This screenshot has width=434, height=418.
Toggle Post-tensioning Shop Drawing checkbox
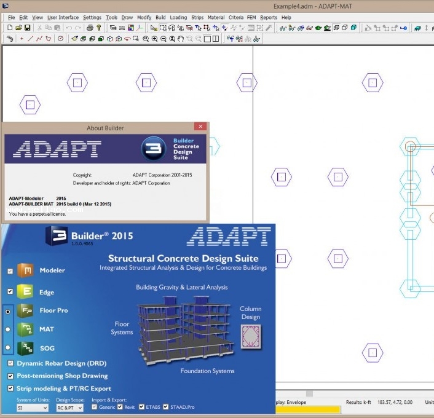tap(10, 376)
